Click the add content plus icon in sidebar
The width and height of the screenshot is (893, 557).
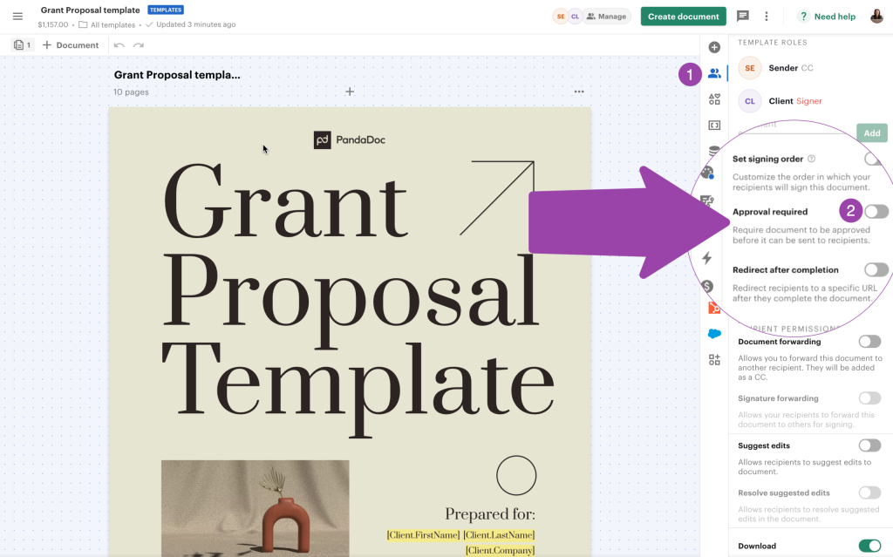click(x=714, y=47)
